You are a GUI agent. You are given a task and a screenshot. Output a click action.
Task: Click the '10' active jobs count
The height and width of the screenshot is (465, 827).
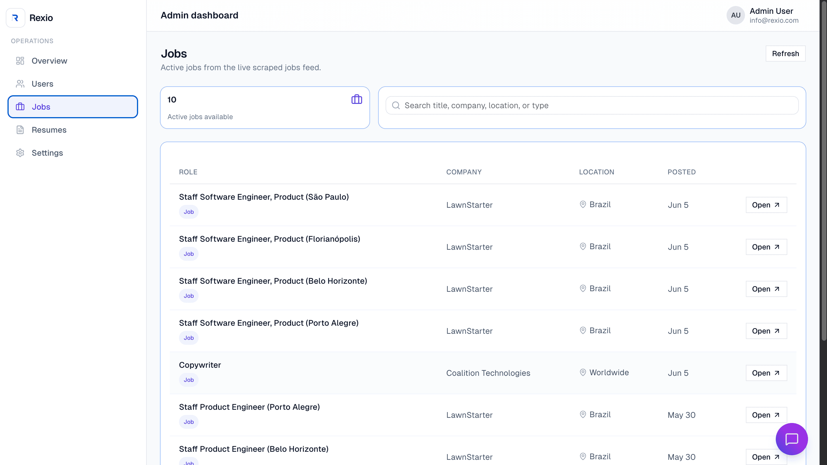[172, 100]
